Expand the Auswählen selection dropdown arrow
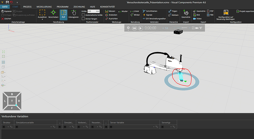Image resolution: width=254 pixels, height=139 pixels. (x=42, y=19)
